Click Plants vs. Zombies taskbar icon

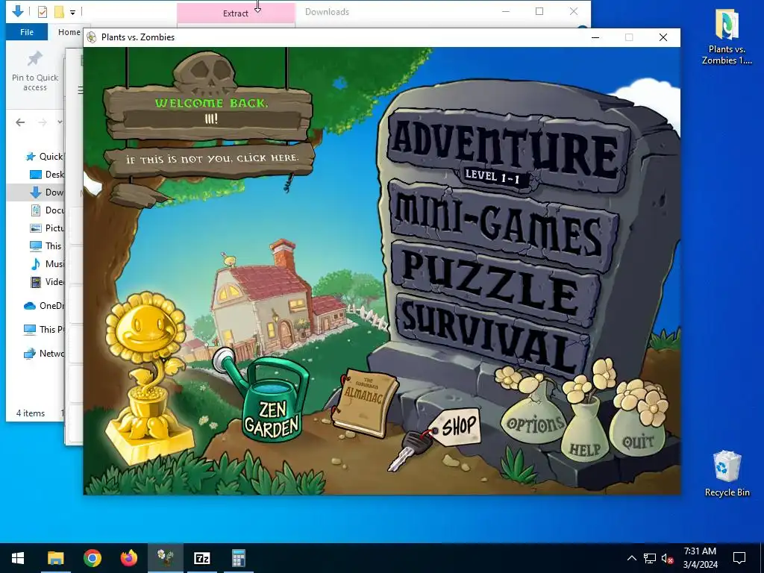(165, 558)
